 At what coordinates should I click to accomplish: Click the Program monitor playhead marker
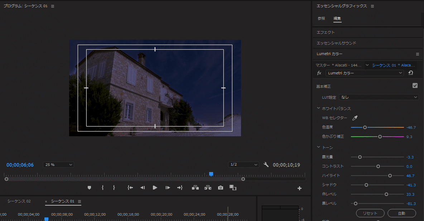coord(211,174)
